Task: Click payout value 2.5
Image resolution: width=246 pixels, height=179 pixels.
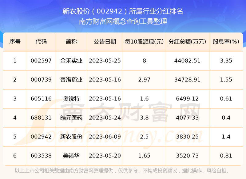Action: [x=144, y=137]
